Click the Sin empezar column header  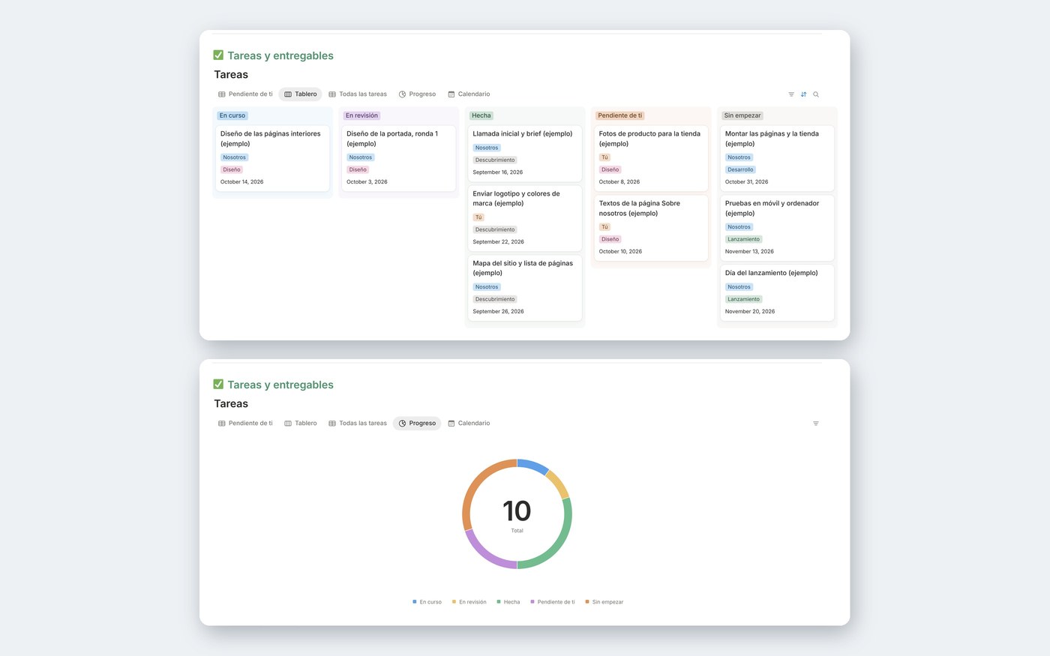[742, 115]
